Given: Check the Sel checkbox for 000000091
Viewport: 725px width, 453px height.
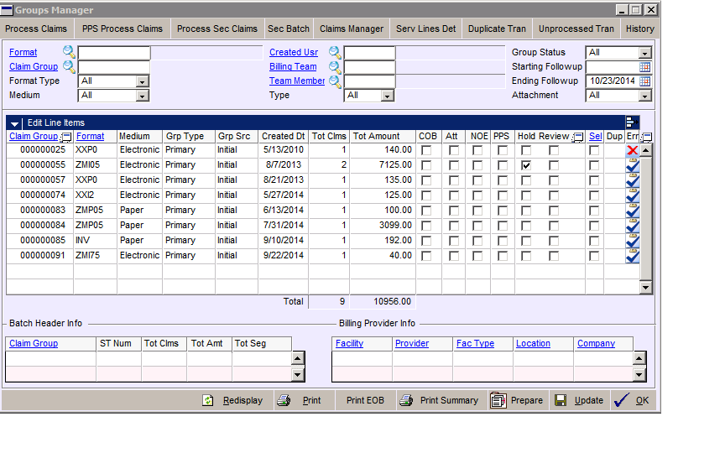Looking at the screenshot, I should click(594, 256).
